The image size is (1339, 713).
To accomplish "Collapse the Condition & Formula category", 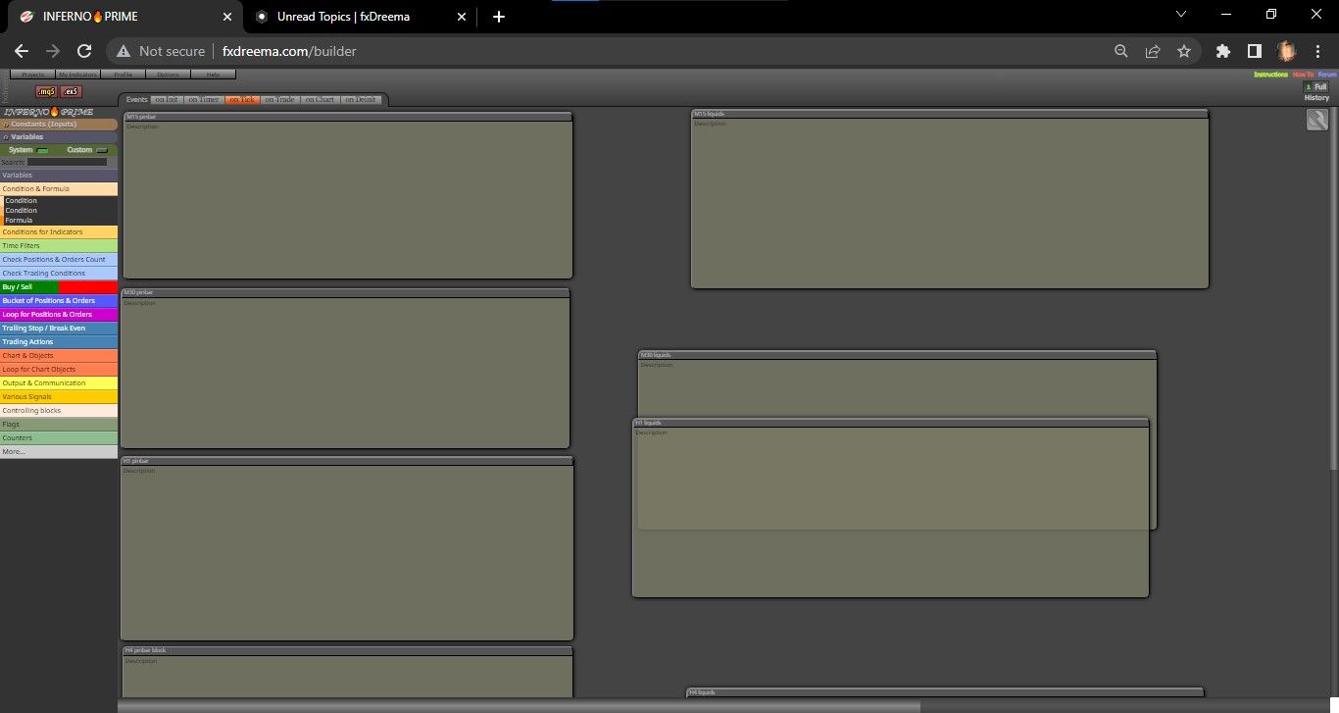I will coord(59,188).
